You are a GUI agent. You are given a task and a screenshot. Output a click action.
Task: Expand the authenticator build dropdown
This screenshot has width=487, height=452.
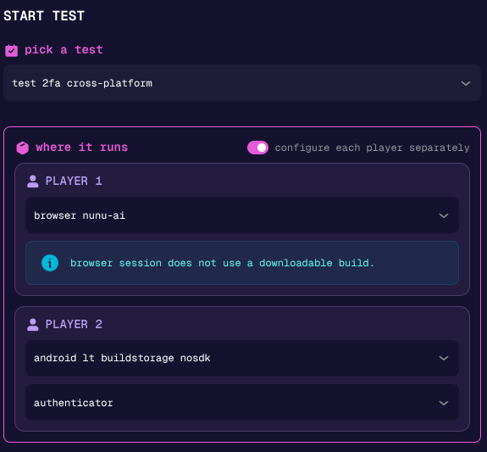click(x=242, y=403)
